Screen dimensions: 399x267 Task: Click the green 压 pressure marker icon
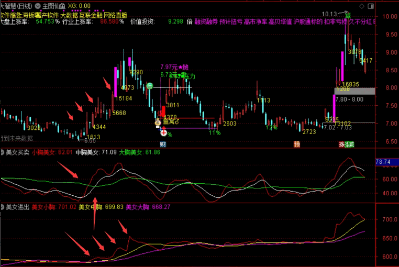coord(150,86)
